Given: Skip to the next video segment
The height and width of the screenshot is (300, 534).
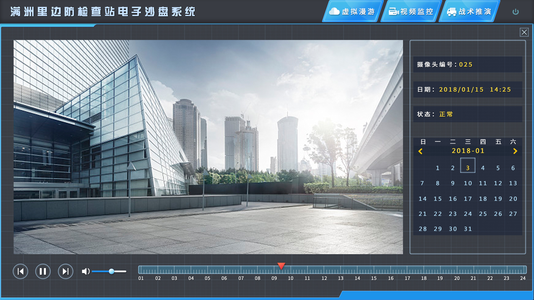Looking at the screenshot, I should [66, 271].
